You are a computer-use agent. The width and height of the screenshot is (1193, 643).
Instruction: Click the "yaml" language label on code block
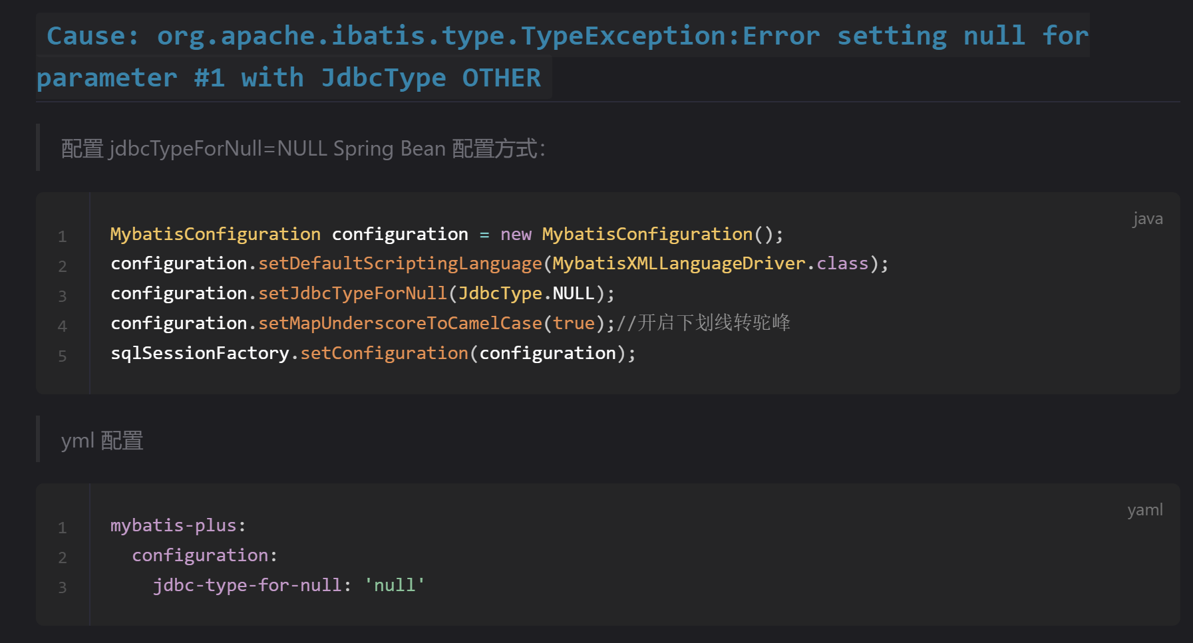1144,509
